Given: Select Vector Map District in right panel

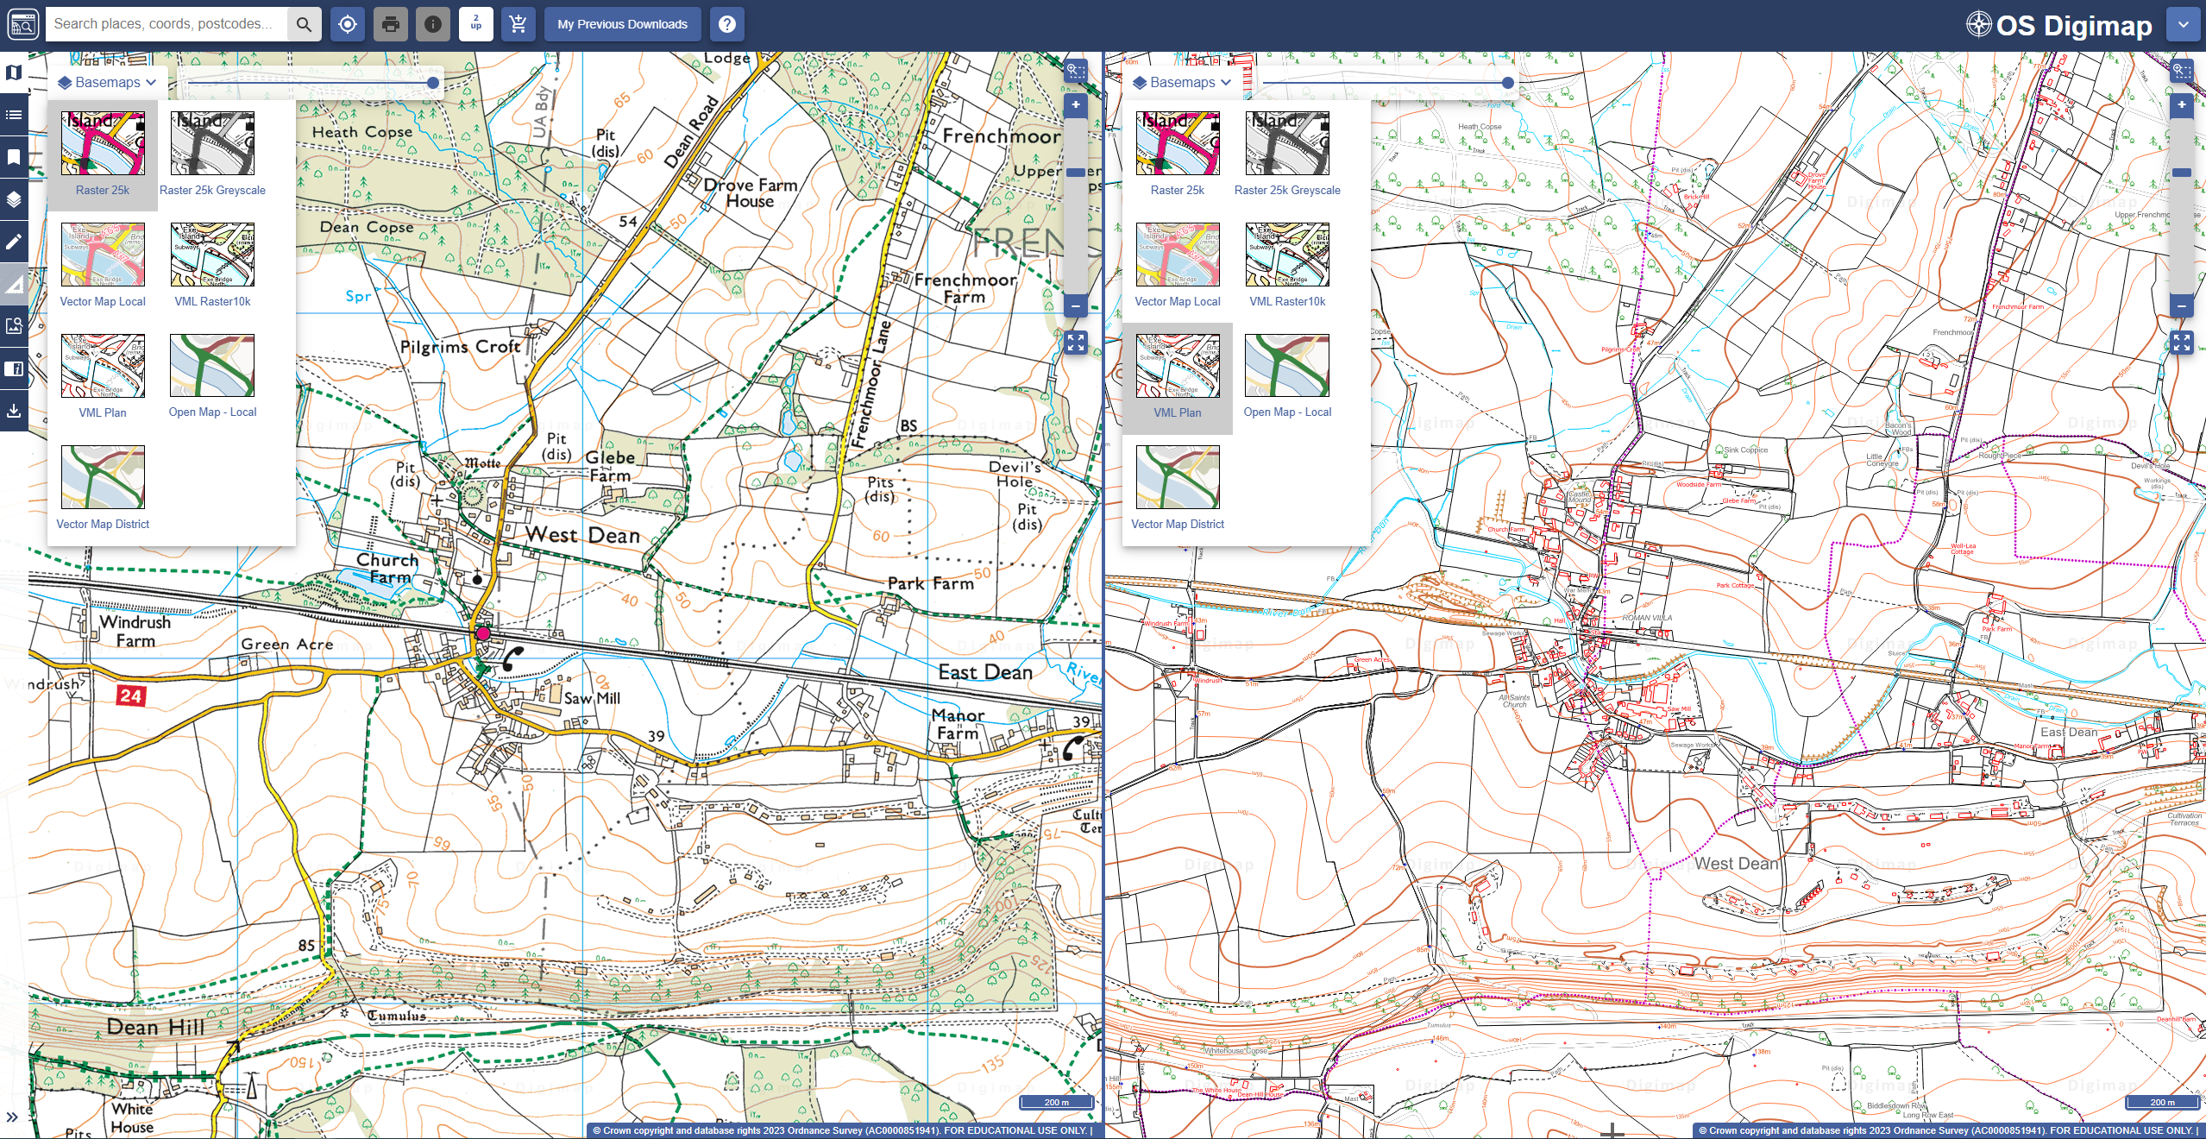Looking at the screenshot, I should point(1178,489).
